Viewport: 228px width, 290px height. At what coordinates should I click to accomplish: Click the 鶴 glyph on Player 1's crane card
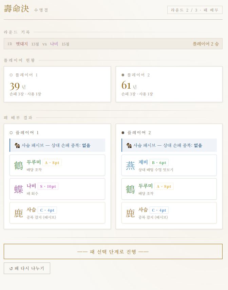(x=18, y=165)
